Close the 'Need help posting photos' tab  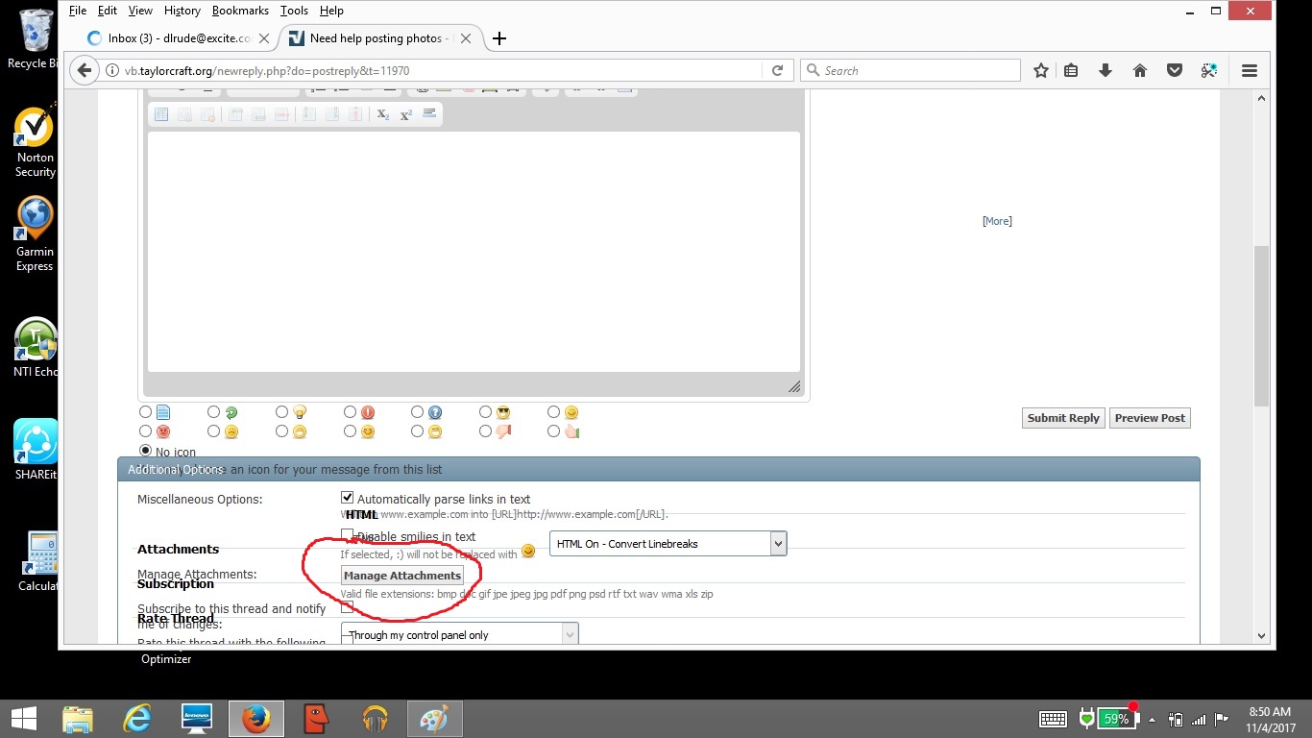[x=466, y=38]
